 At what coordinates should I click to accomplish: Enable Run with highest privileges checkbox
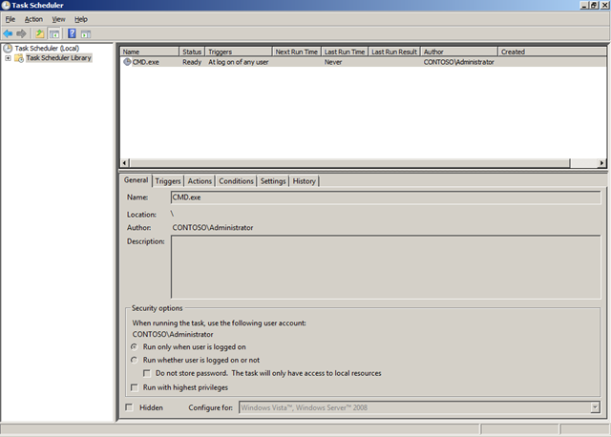click(134, 388)
